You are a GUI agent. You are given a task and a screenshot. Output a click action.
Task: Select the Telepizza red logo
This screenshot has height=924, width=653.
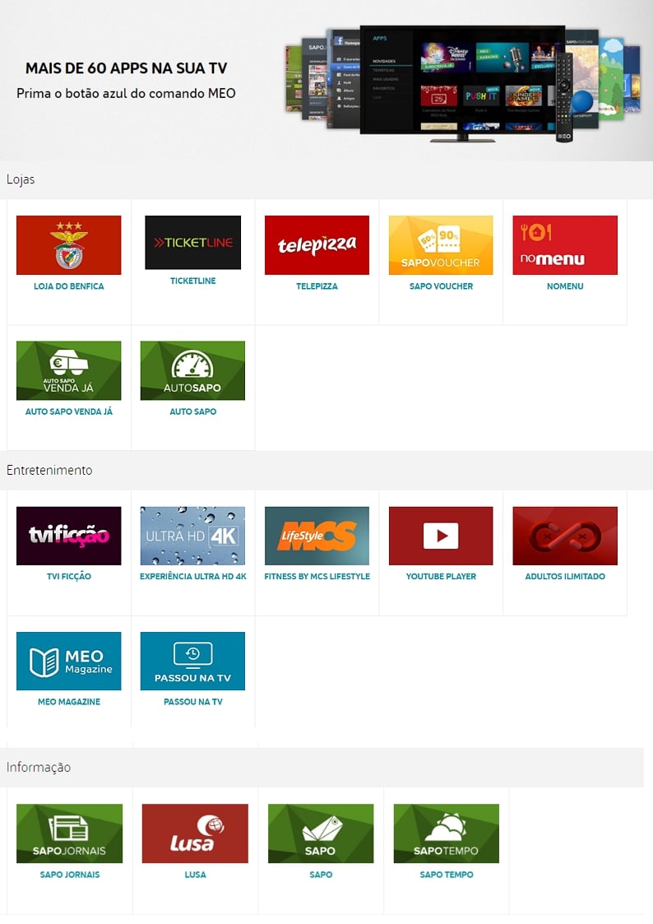pos(317,245)
